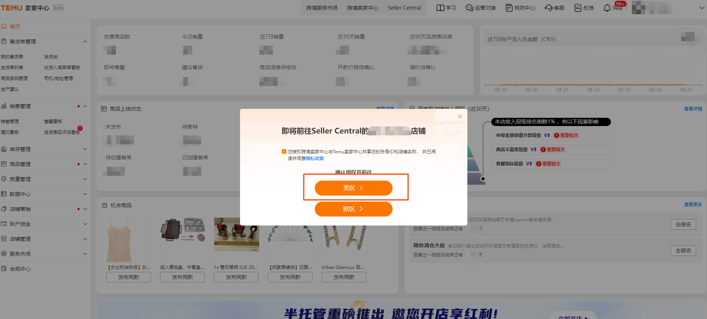Viewport: 707px width, 319px height.
Task: Click the 商品上线状态 panel icon
Action: point(104,109)
